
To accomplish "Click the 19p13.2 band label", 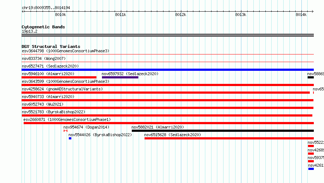I will point(29,31).
